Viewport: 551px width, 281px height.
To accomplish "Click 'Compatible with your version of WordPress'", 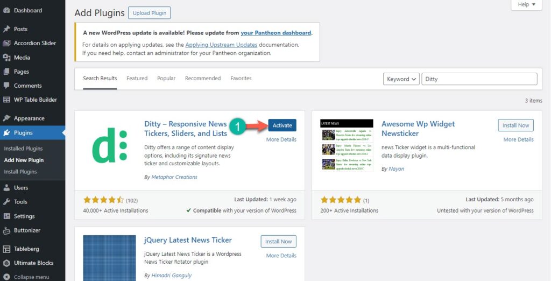I will tap(242, 210).
